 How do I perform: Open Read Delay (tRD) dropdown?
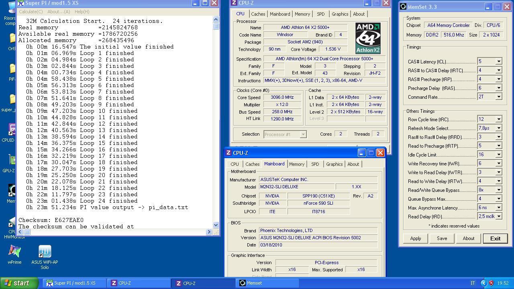(498, 217)
